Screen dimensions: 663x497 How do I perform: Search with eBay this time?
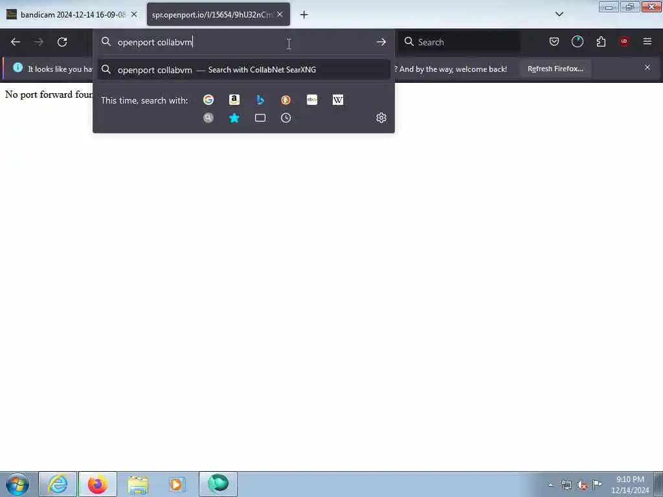tap(312, 100)
